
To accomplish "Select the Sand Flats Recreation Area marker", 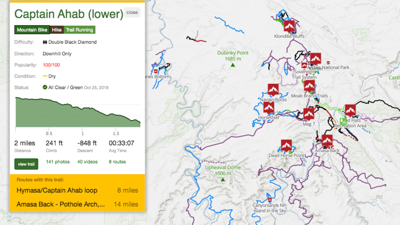I will point(350,110).
